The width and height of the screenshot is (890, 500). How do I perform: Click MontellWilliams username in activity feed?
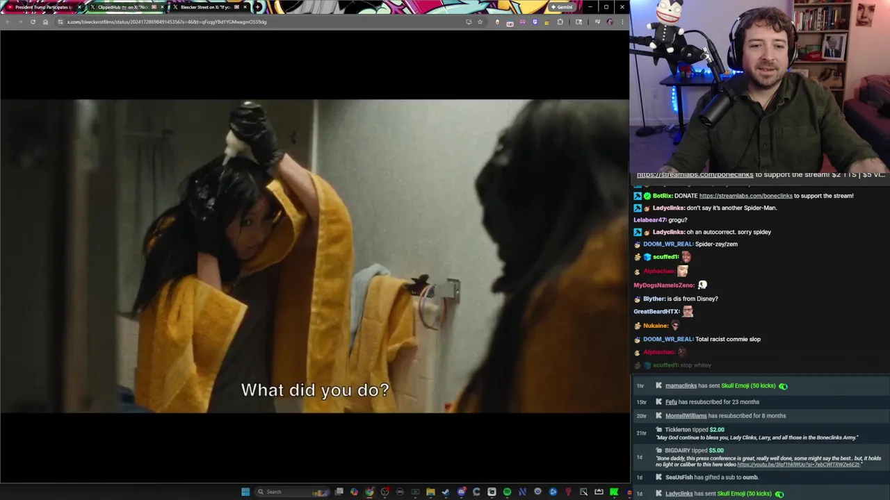coord(686,415)
